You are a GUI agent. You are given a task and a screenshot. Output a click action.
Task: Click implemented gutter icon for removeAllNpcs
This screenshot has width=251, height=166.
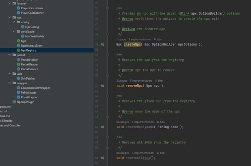click(102, 158)
